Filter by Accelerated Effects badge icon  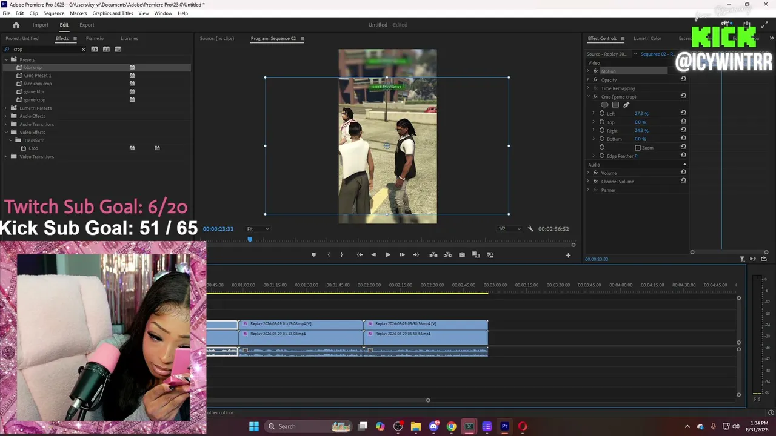click(95, 49)
